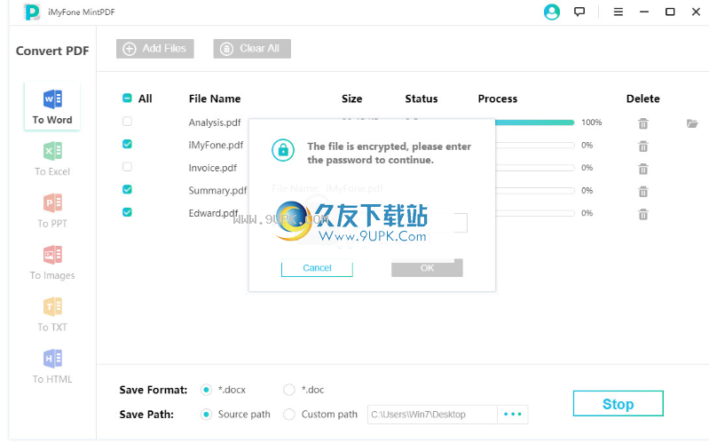709x443 pixels.
Task: Switch to To TXT conversion
Action: click(x=52, y=315)
